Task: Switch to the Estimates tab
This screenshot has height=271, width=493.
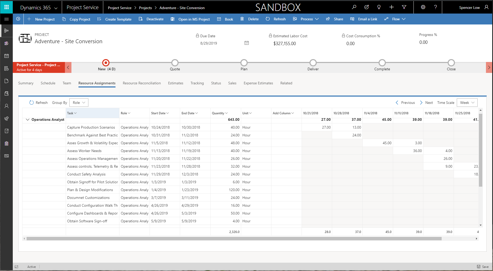Action: [x=175, y=83]
